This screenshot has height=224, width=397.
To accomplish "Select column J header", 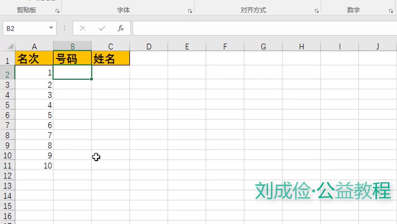I will pos(378,47).
